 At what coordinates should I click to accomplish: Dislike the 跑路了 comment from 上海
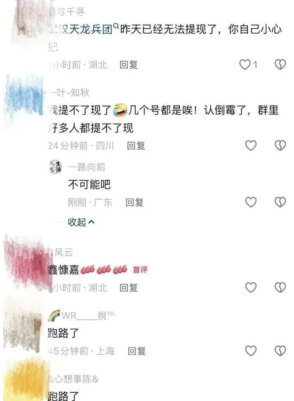280,351
